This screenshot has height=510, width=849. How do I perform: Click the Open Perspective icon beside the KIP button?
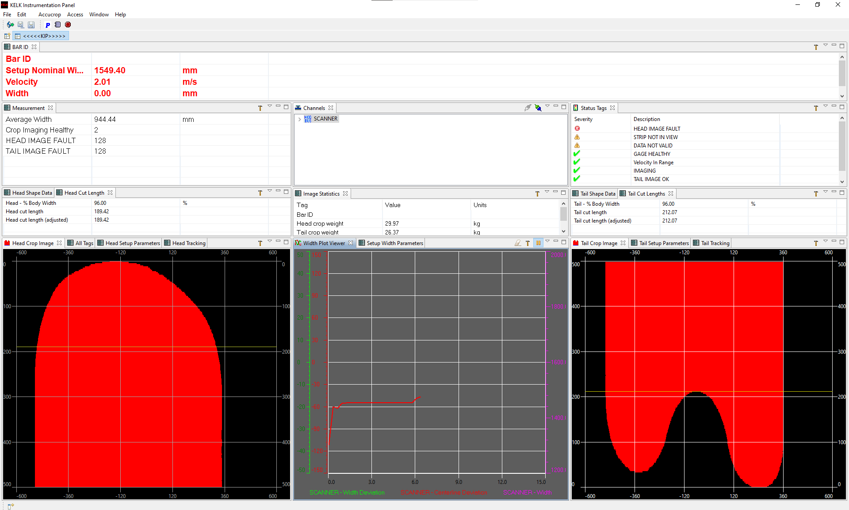pos(7,36)
